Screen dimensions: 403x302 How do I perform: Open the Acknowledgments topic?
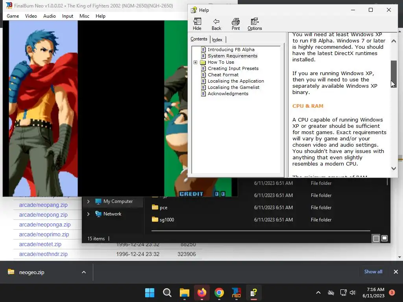pyautogui.click(x=228, y=94)
